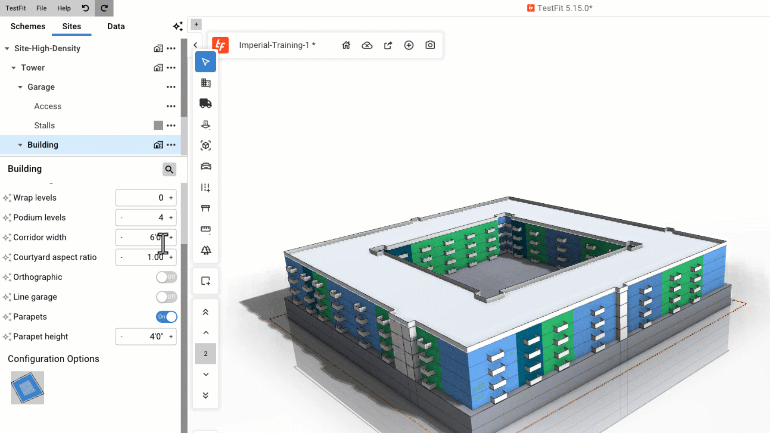The height and width of the screenshot is (433, 770).
Task: Enable the Line garage toggle
Action: [x=166, y=297]
